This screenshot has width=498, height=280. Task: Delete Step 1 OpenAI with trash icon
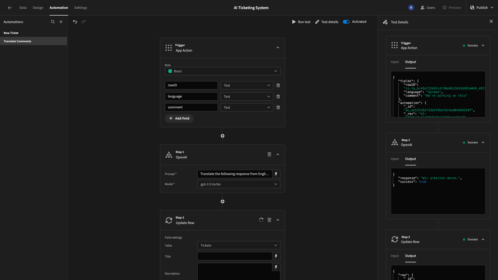pyautogui.click(x=269, y=154)
